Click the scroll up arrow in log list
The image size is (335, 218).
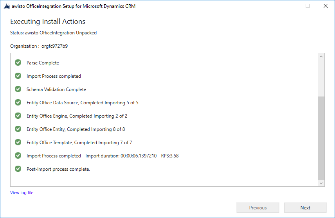click(321, 57)
